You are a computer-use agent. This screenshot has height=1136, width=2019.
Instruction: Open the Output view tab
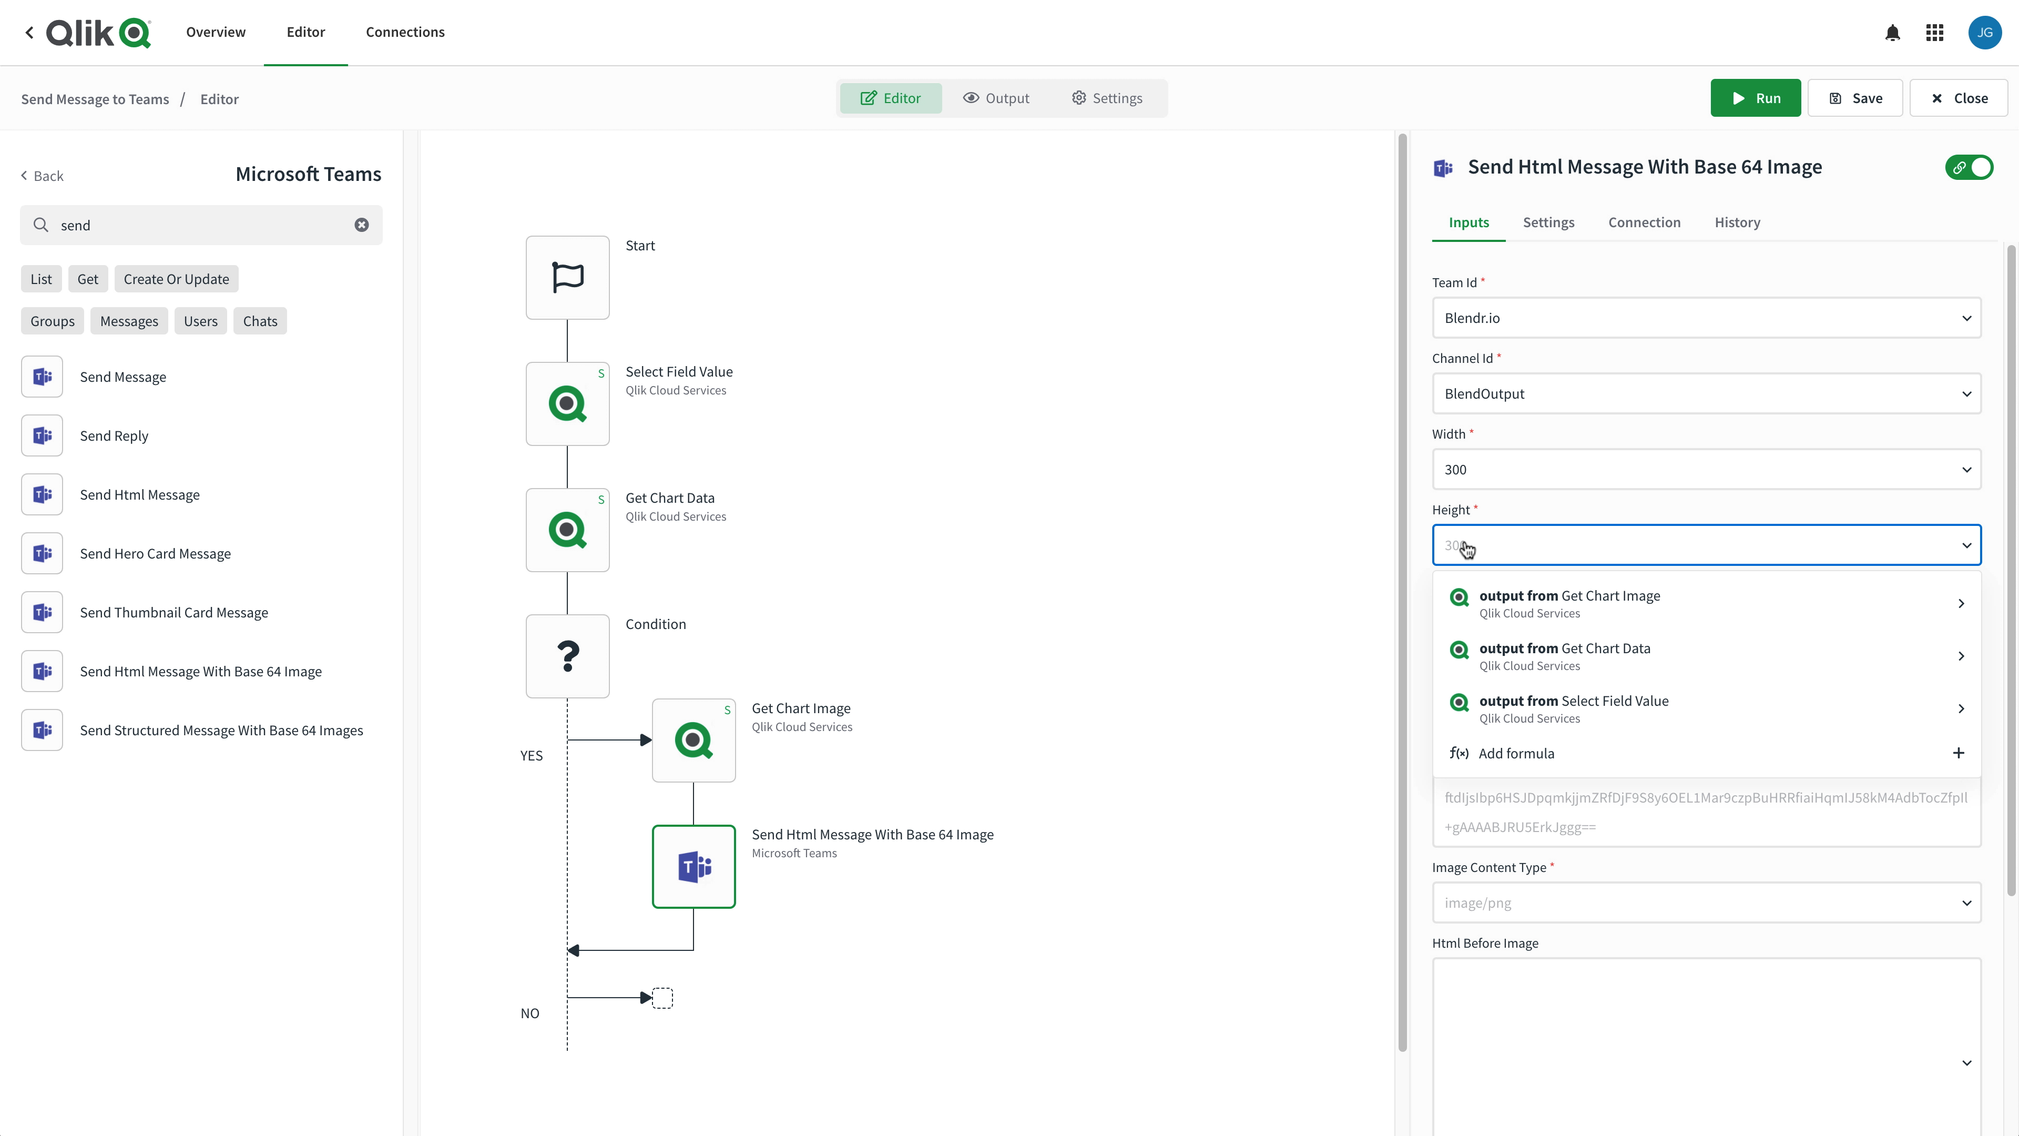point(996,98)
